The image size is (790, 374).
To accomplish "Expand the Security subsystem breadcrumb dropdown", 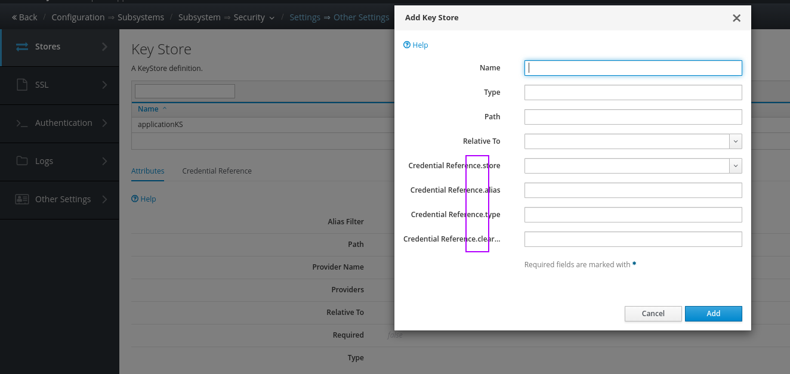I will pyautogui.click(x=272, y=18).
